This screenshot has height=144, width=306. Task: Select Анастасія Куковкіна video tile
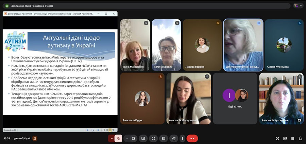click(x=281, y=99)
